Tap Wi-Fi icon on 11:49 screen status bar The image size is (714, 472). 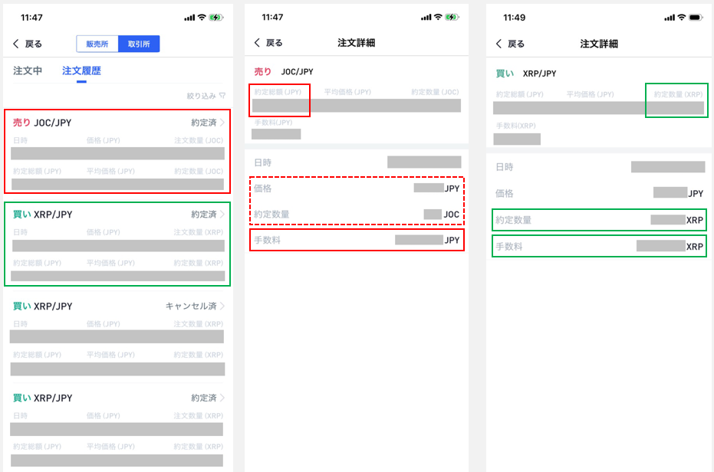pos(681,18)
